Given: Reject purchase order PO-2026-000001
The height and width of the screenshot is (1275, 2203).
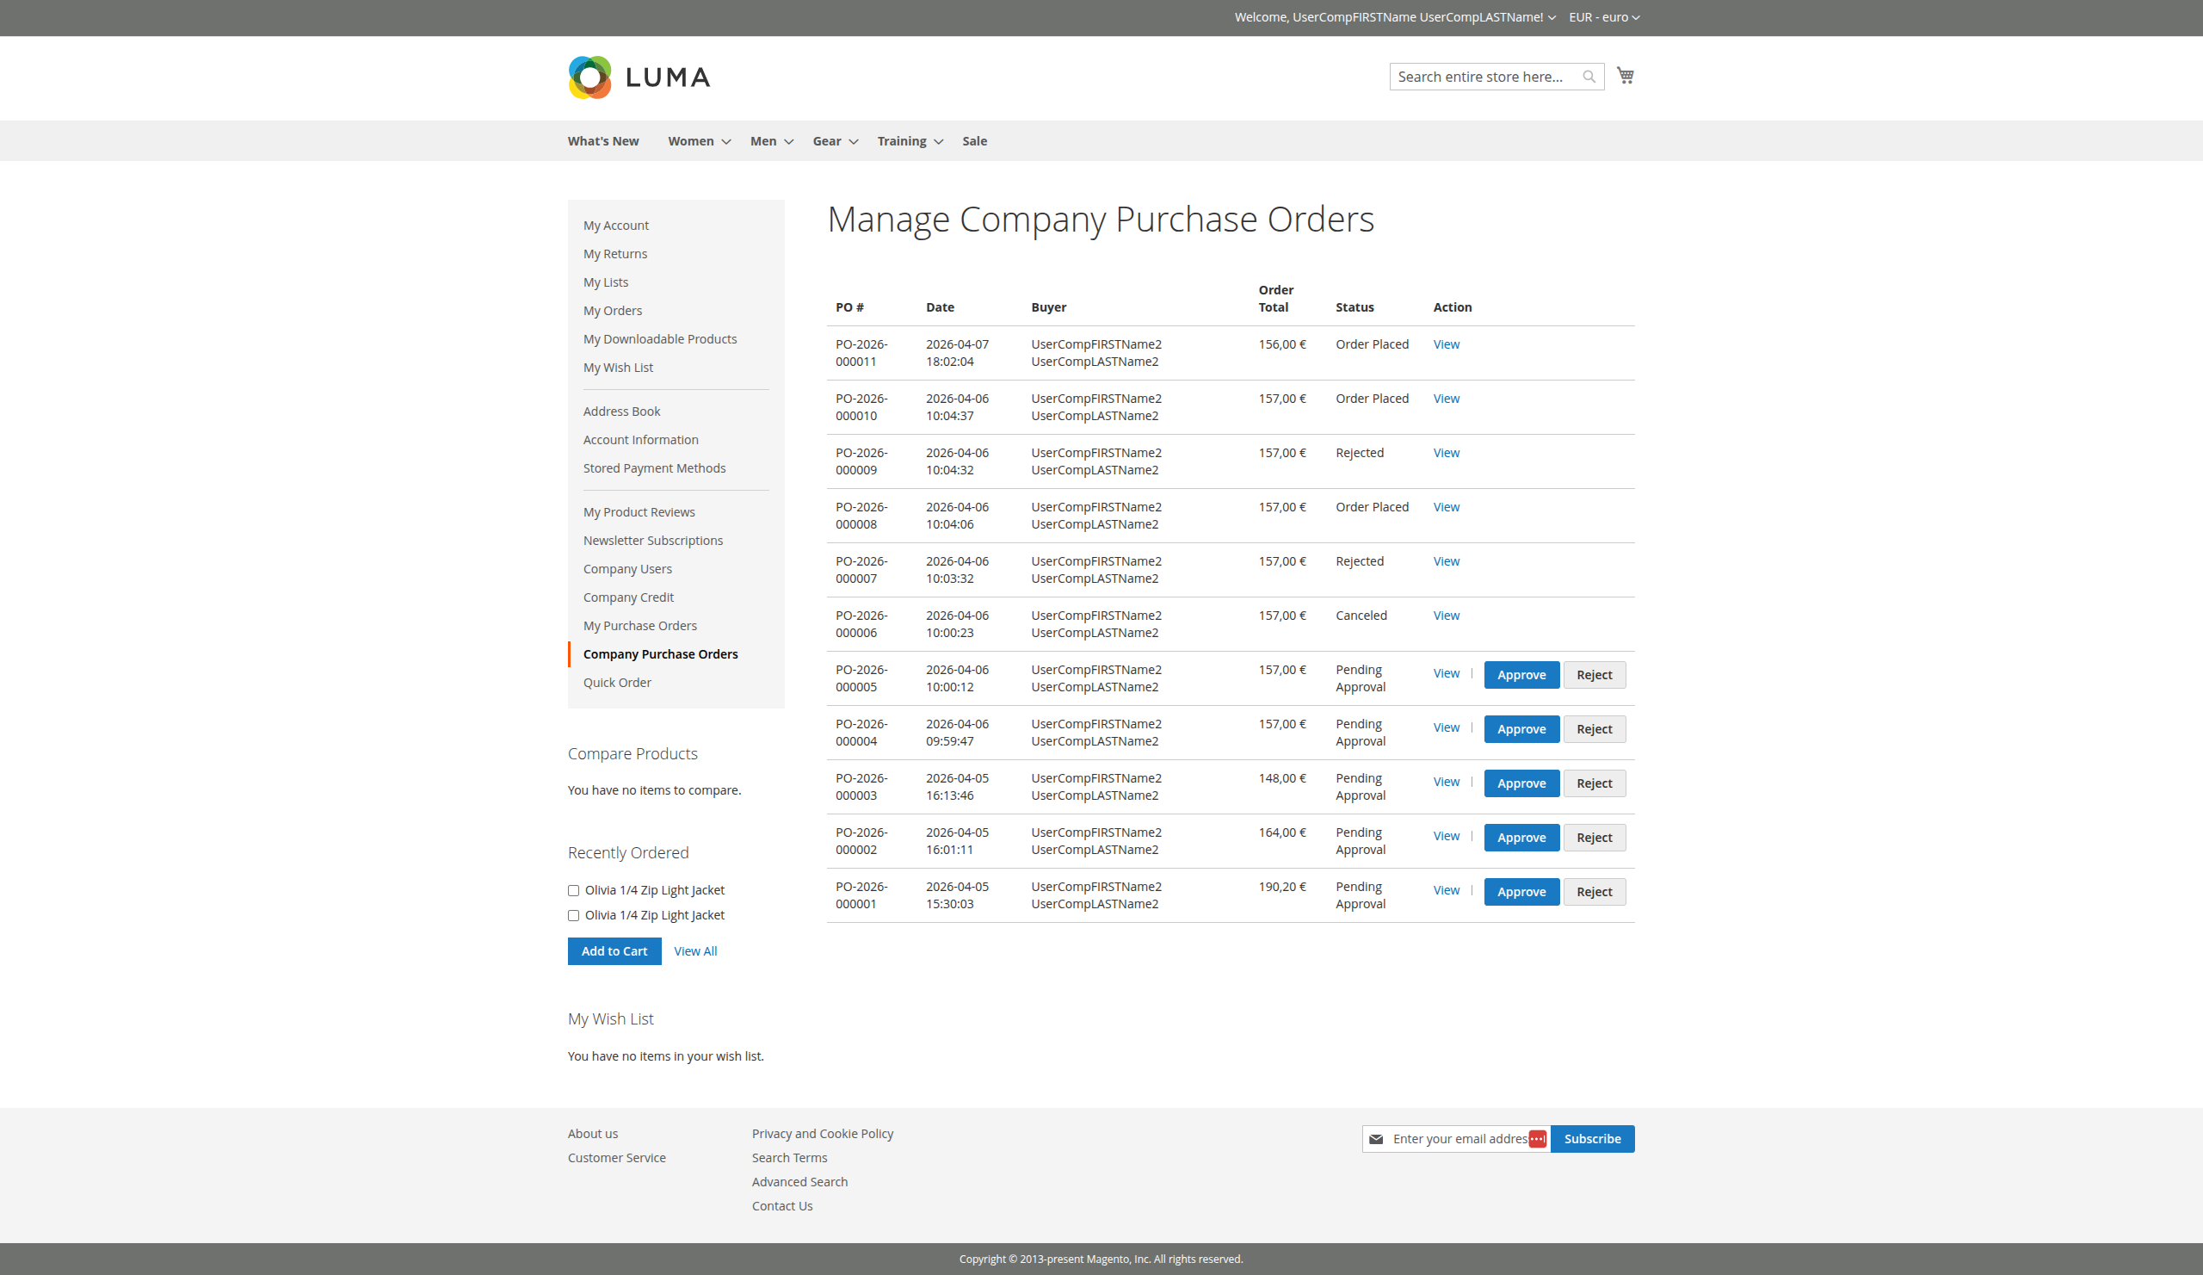Looking at the screenshot, I should point(1594,891).
